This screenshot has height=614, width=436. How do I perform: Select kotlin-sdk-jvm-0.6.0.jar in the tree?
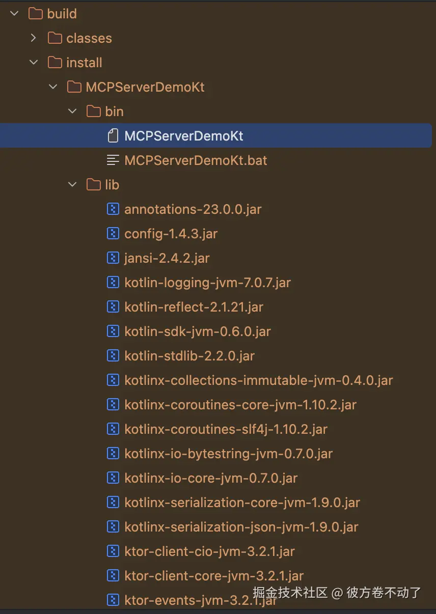tap(197, 331)
